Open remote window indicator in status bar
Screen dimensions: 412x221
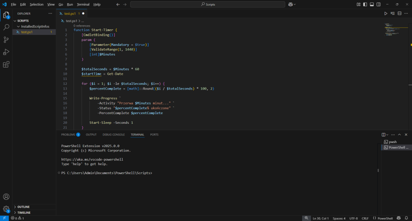point(4,218)
